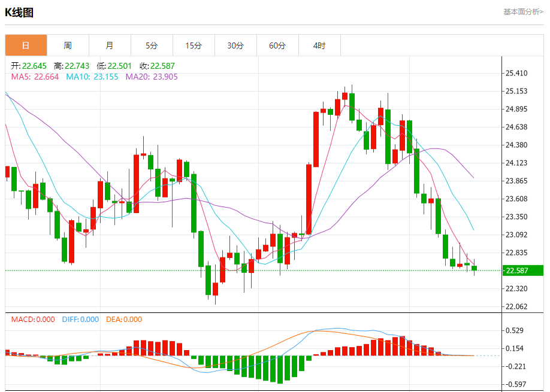Viewport: 550px width, 392px height.
Task: Click the -0.221 MACD axis label
Action: 515,366
